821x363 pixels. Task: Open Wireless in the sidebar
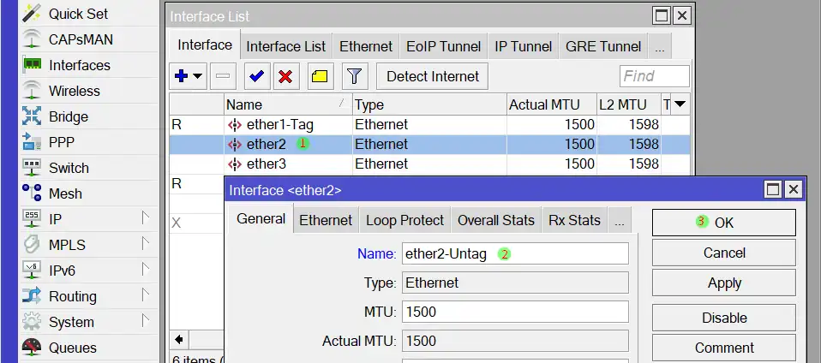tap(74, 91)
